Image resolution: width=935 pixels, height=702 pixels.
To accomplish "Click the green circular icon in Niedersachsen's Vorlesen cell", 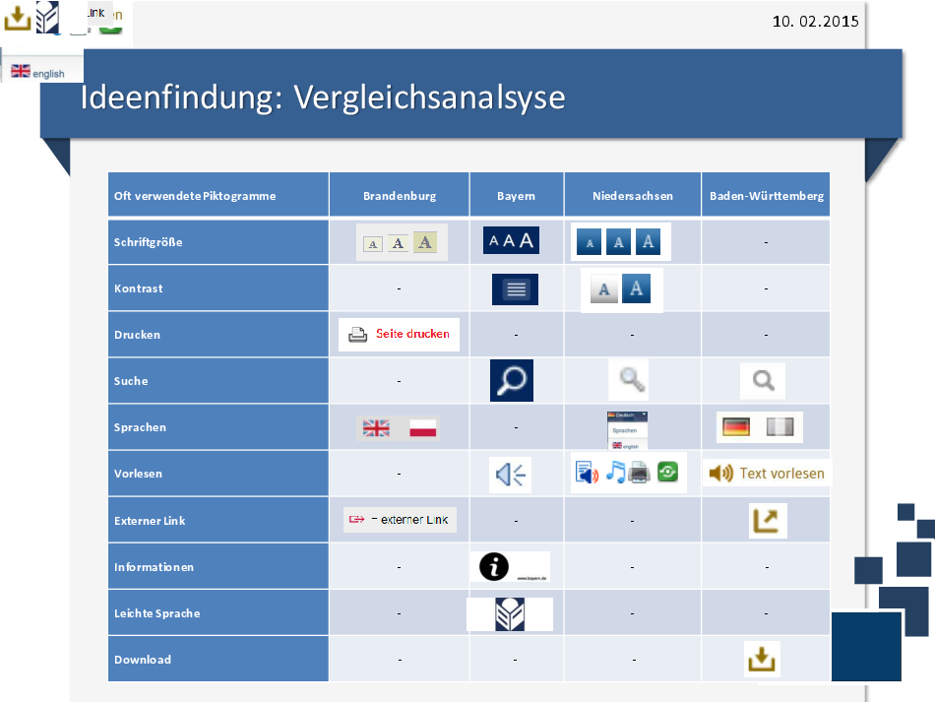I will 667,473.
